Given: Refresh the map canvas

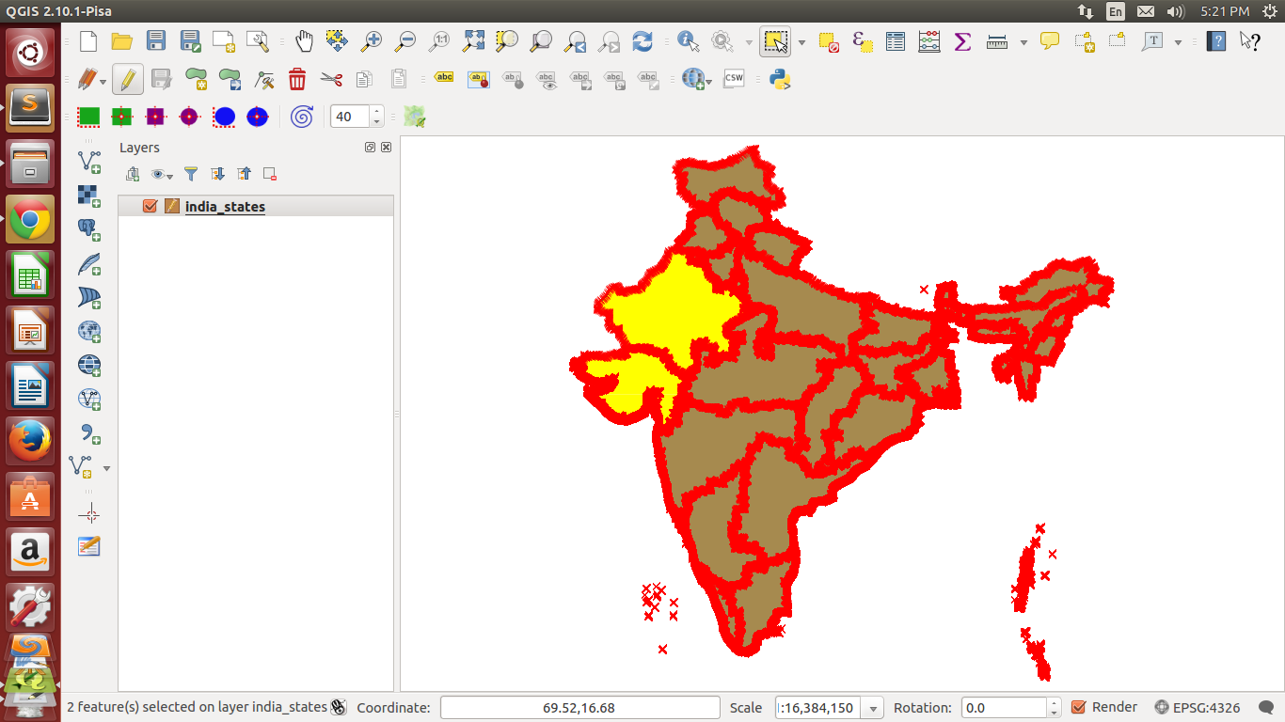Looking at the screenshot, I should point(642,41).
